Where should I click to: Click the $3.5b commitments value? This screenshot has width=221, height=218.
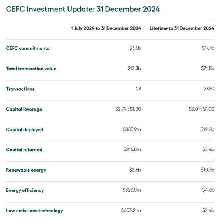134,48
